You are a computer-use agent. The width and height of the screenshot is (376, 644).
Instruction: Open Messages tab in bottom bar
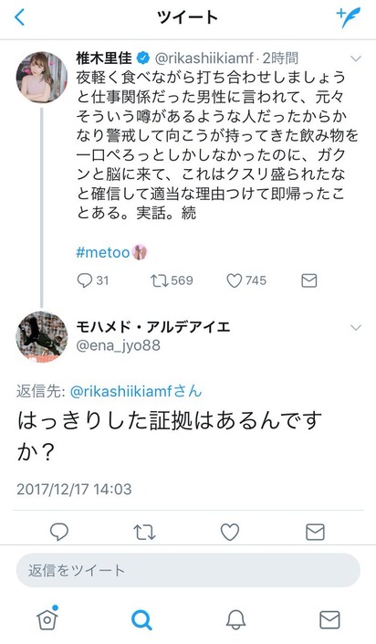[329, 620]
